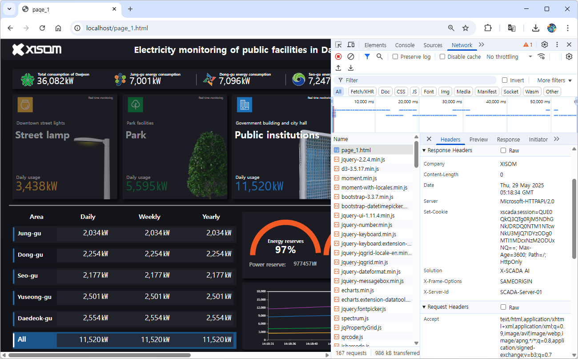Reload the page in Chrome
The image size is (578, 359).
pos(42,28)
